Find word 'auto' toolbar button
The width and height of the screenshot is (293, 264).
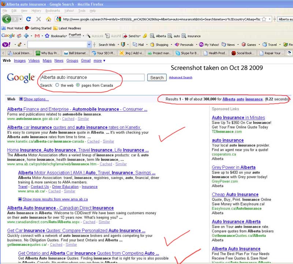[174, 36]
